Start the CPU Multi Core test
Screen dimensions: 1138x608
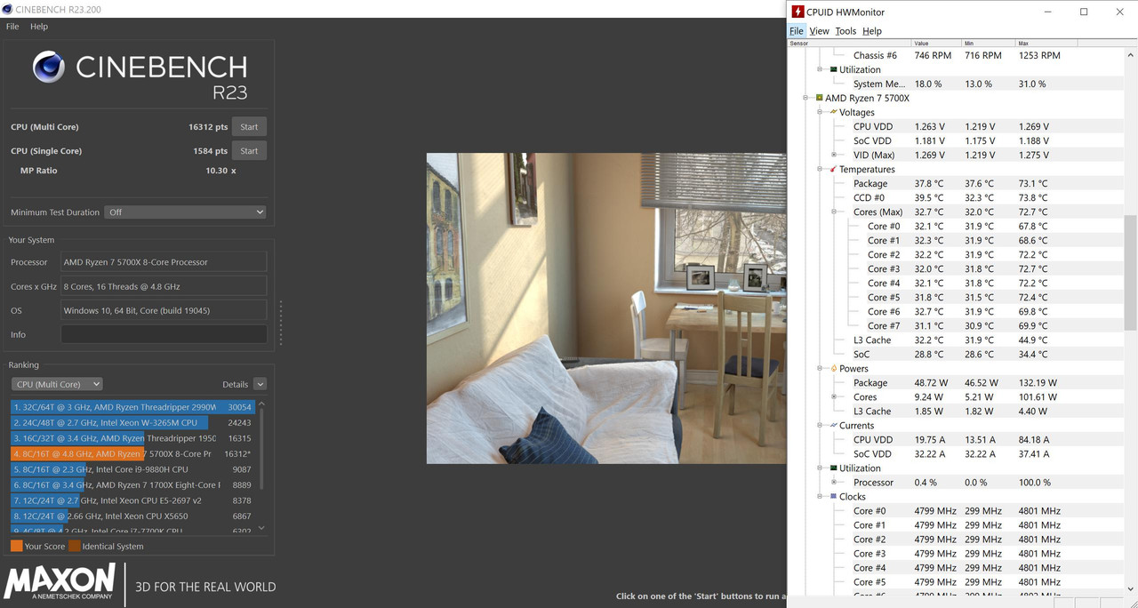click(249, 127)
